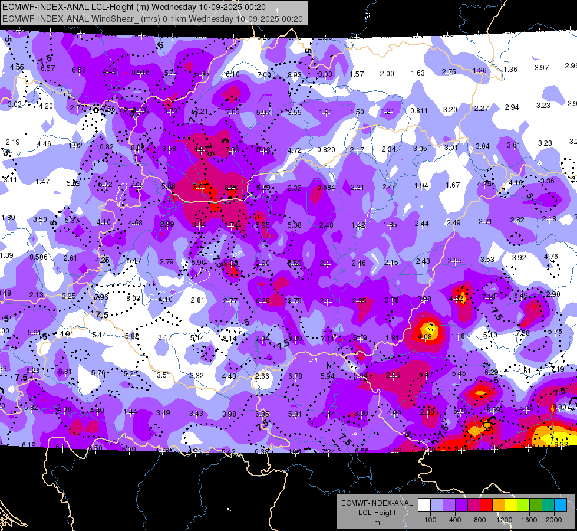Click the legend value 400
The image size is (577, 531).
tap(455, 520)
